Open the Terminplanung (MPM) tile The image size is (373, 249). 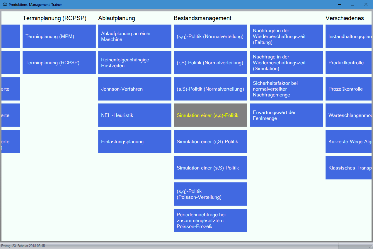(x=59, y=36)
